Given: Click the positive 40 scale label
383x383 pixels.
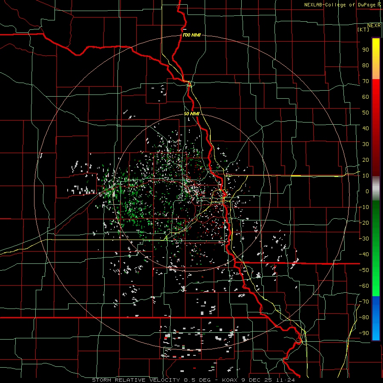Looking at the screenshot, I should 366,129.
